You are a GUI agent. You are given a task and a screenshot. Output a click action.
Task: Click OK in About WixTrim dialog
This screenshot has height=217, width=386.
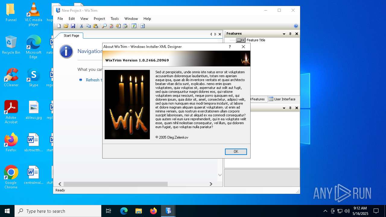click(236, 152)
